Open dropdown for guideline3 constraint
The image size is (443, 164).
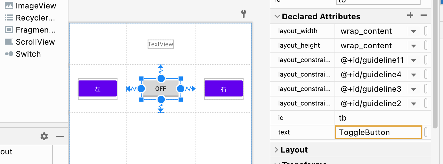[x=414, y=89]
